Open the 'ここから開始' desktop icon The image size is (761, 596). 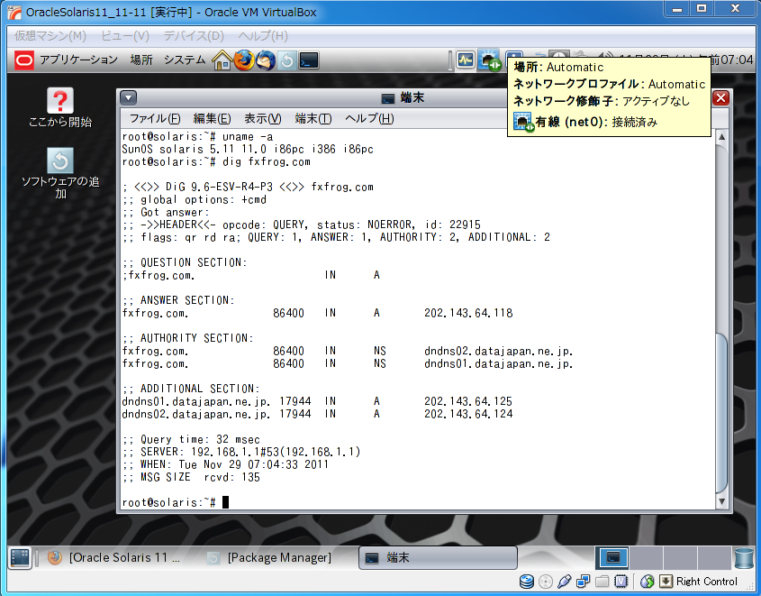point(59,108)
